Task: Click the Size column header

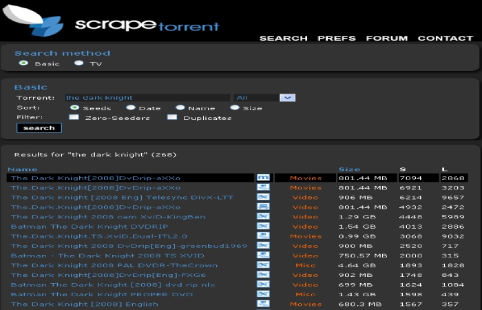Action: coord(349,169)
